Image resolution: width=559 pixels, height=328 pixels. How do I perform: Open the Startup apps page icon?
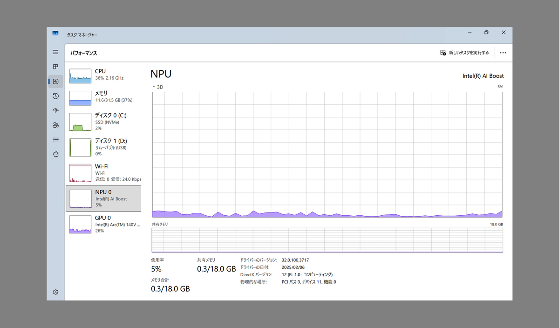(55, 110)
